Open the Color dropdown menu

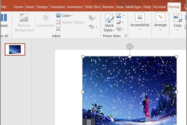click(x=65, y=16)
